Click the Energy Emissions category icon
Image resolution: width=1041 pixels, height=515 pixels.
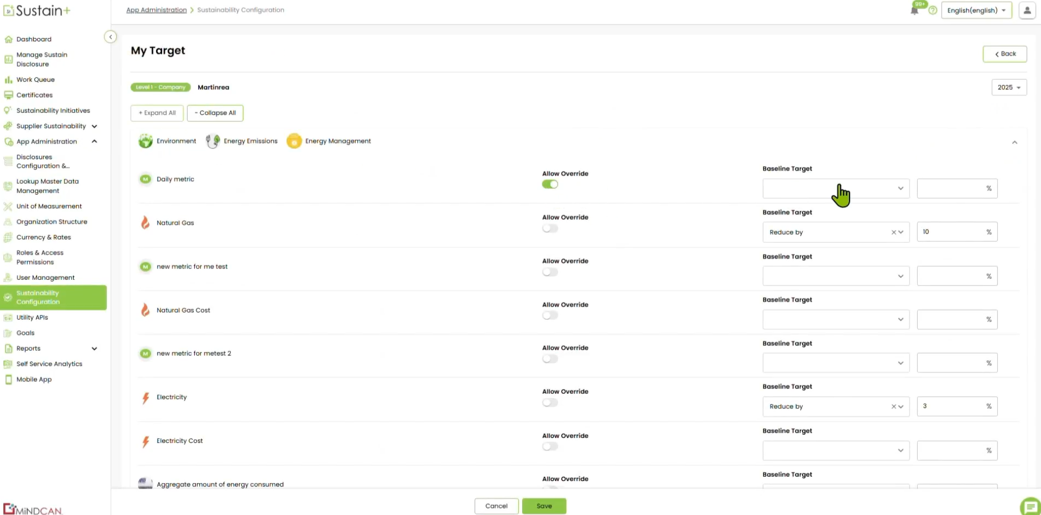[212, 141]
